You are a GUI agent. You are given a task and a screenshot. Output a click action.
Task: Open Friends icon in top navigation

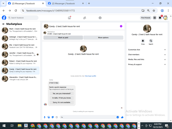point(85,18)
